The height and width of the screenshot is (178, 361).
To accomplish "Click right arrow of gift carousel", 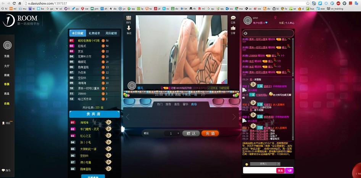I will [234, 117].
